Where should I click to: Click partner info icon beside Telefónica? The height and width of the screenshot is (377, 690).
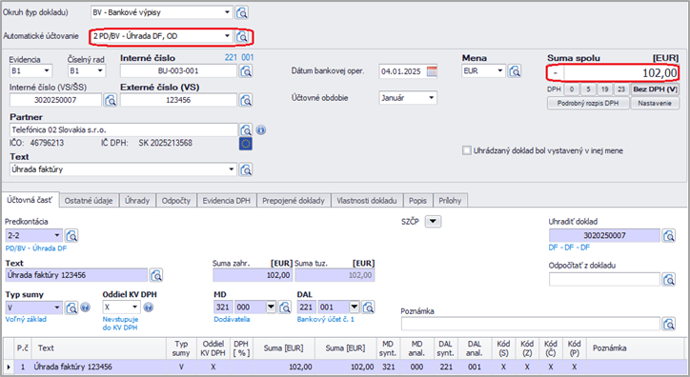tap(261, 130)
